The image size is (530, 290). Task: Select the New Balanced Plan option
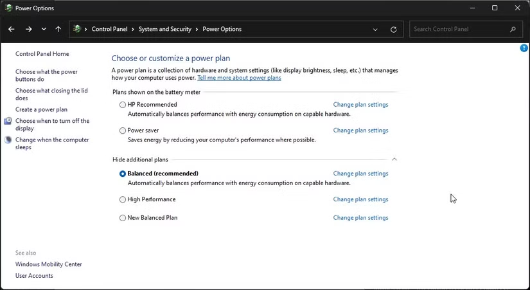(x=122, y=218)
